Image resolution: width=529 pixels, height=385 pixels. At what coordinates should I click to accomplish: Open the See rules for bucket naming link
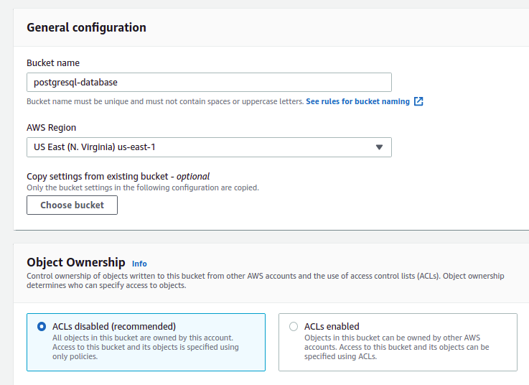click(x=357, y=102)
